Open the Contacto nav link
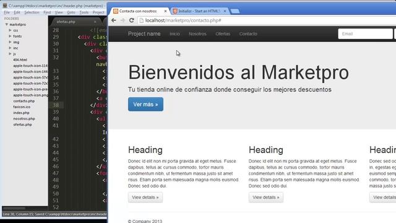The width and height of the screenshot is (396, 223). pos(248,34)
